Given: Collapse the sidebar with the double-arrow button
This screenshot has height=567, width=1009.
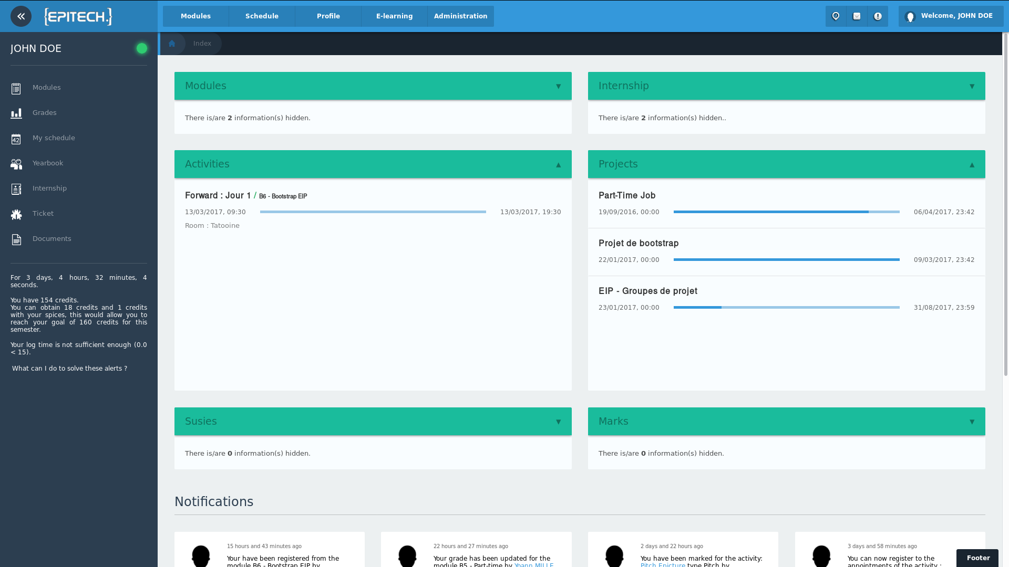Looking at the screenshot, I should 21,16.
